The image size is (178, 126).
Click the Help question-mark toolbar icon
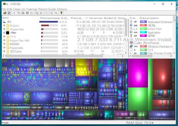pyautogui.click(x=61, y=13)
